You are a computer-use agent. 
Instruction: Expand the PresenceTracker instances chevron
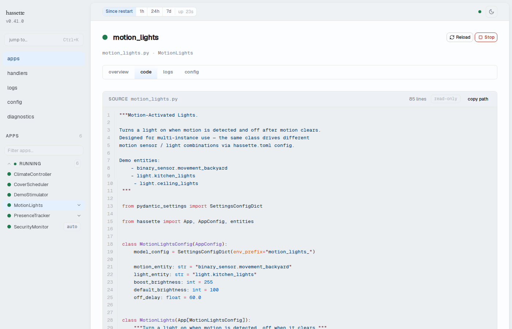point(79,216)
